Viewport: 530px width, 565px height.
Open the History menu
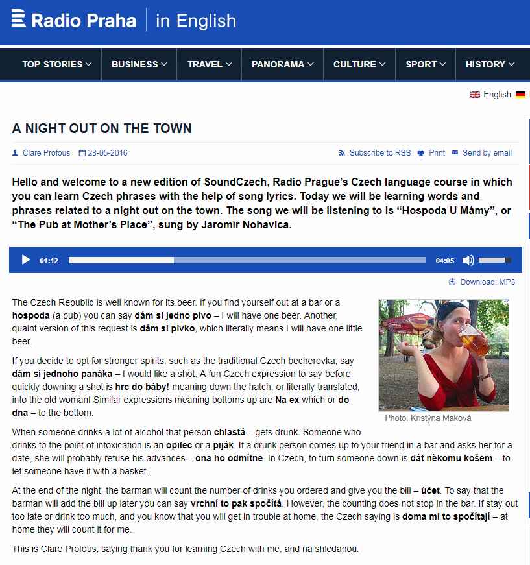pyautogui.click(x=490, y=64)
